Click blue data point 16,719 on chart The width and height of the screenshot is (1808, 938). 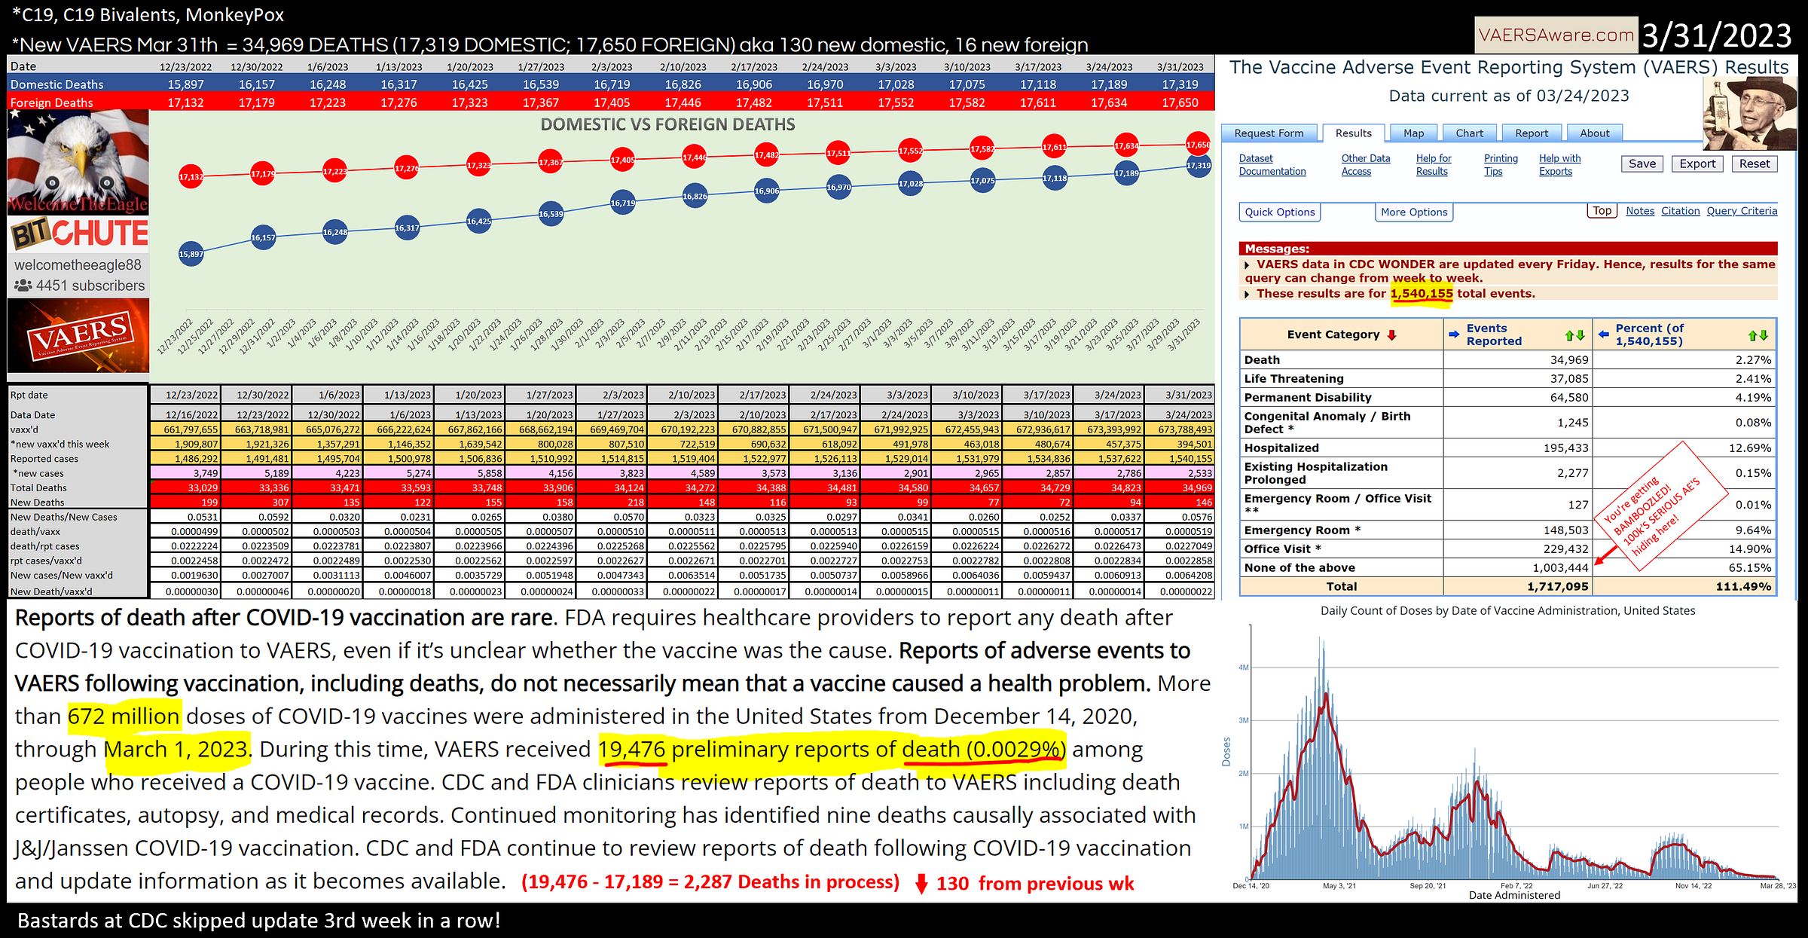click(622, 203)
